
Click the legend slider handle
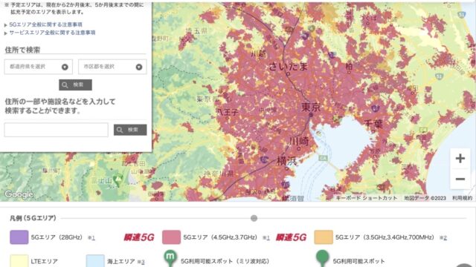pos(254,218)
